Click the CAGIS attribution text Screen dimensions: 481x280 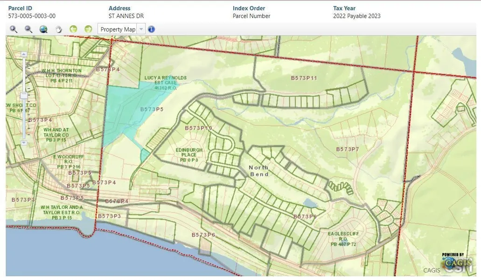click(431, 270)
